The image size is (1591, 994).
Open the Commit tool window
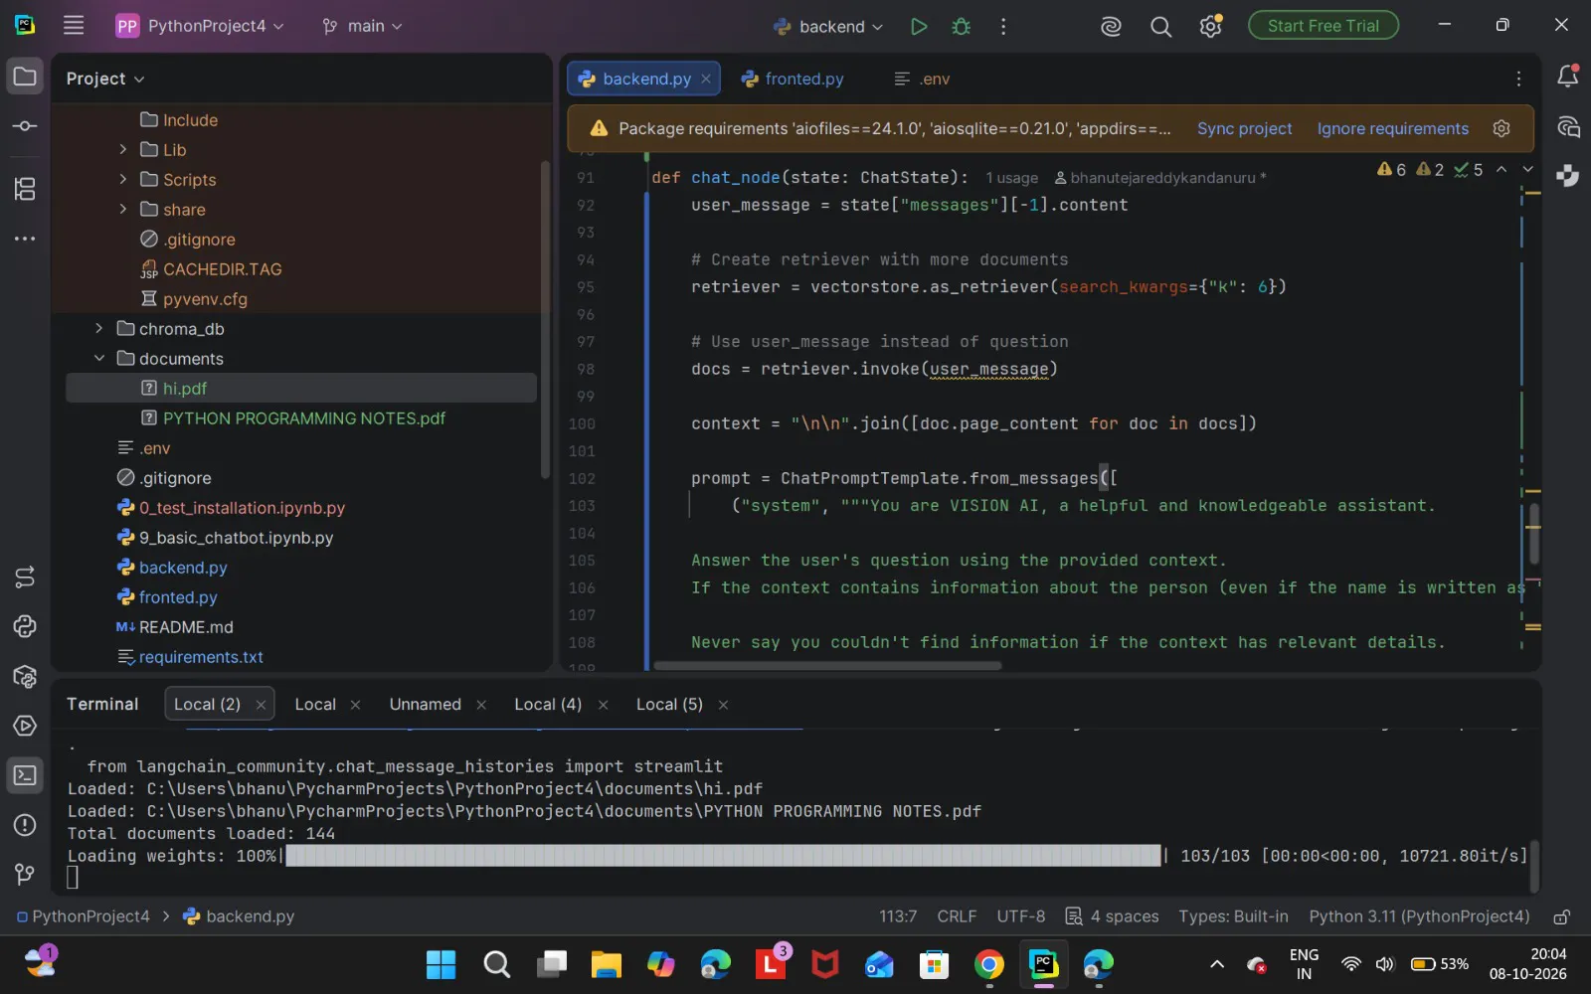click(25, 126)
